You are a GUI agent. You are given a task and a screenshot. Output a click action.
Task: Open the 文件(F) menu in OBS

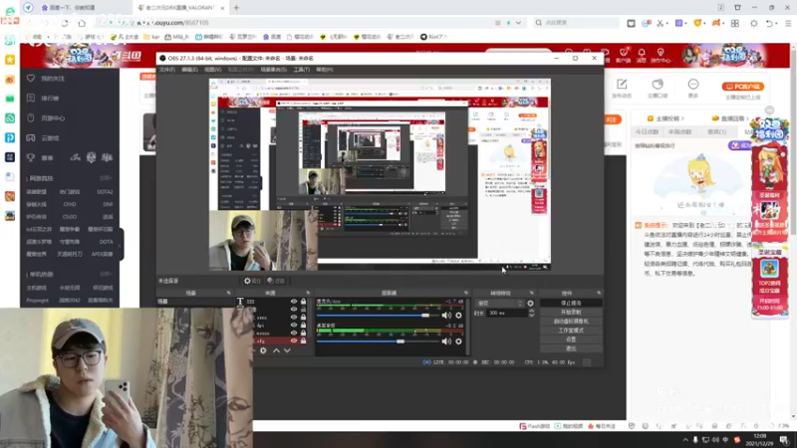coord(167,70)
